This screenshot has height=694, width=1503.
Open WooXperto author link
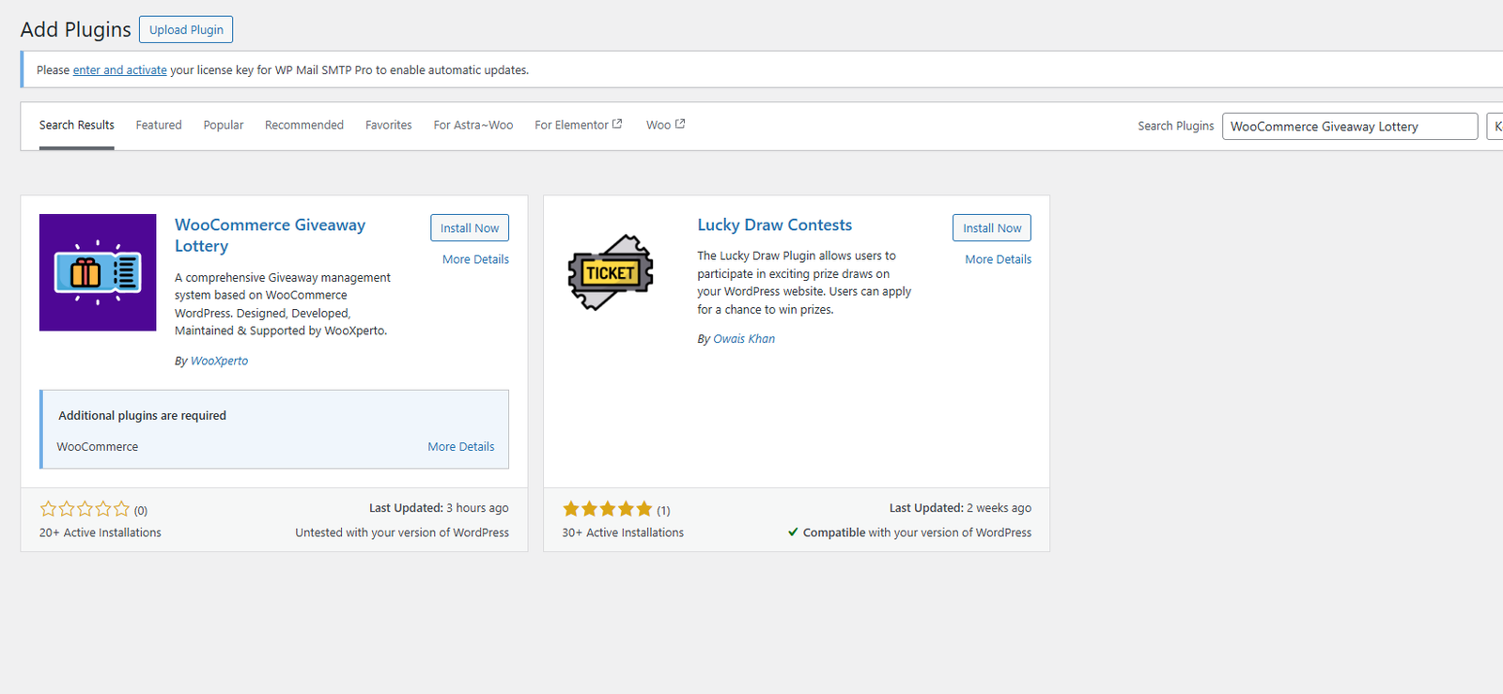(x=220, y=361)
